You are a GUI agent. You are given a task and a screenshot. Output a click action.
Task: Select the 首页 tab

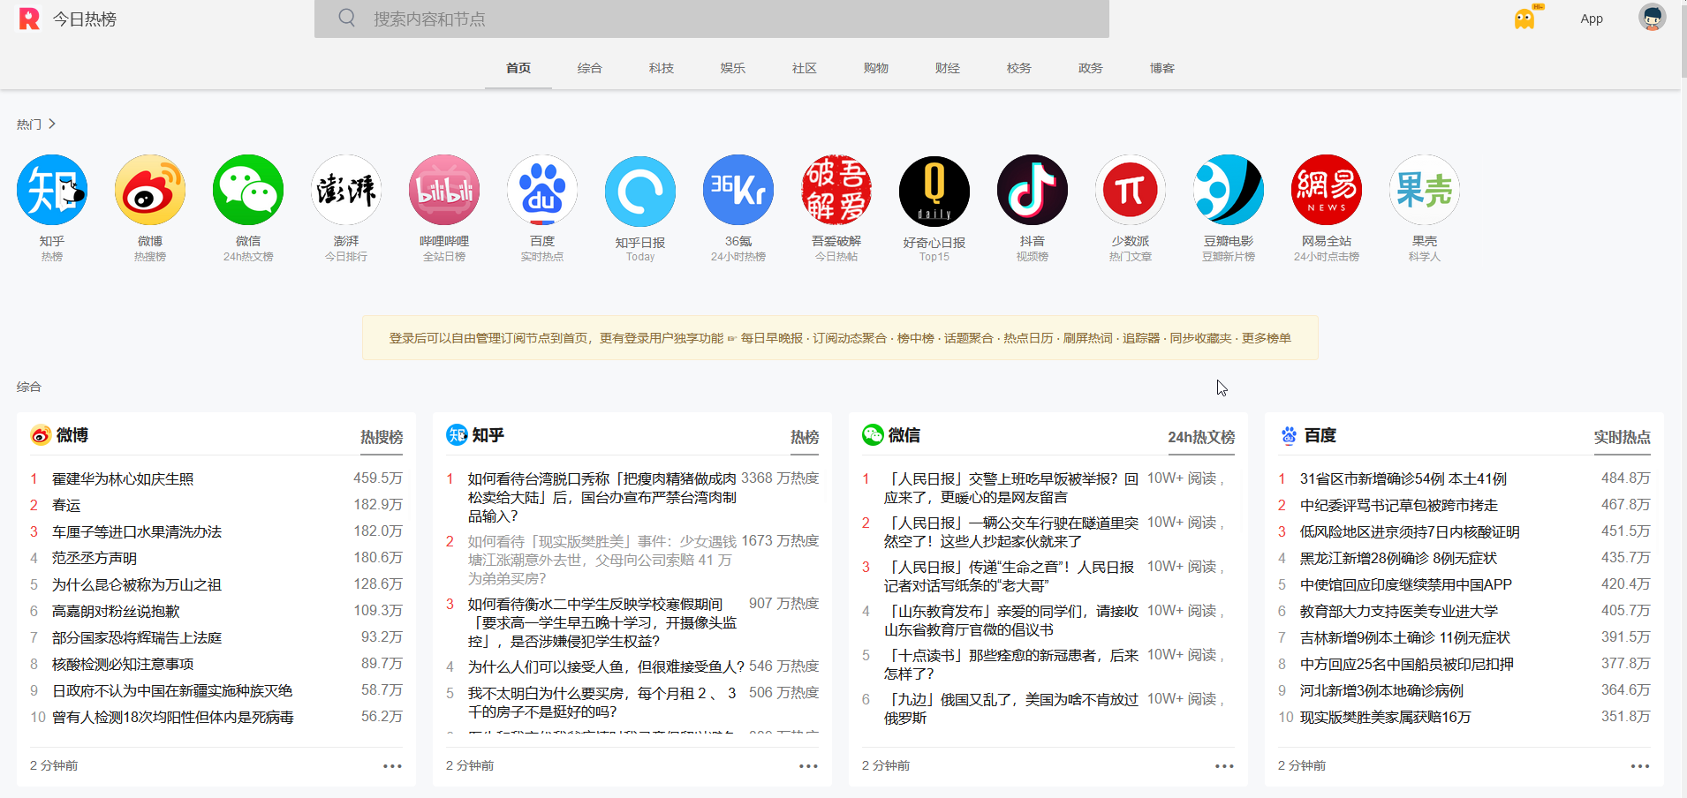point(518,68)
